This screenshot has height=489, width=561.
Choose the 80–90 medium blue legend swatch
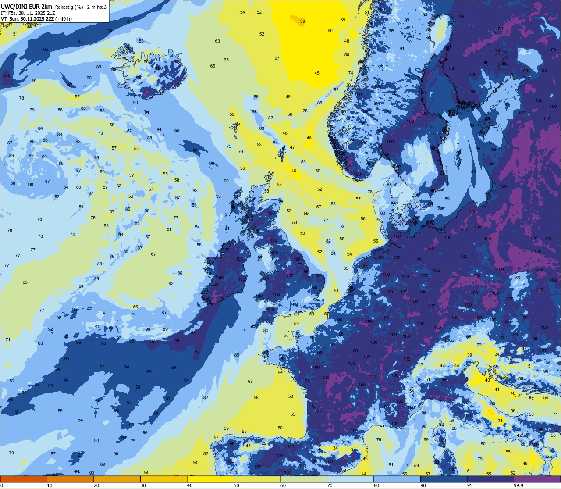pyautogui.click(x=397, y=479)
